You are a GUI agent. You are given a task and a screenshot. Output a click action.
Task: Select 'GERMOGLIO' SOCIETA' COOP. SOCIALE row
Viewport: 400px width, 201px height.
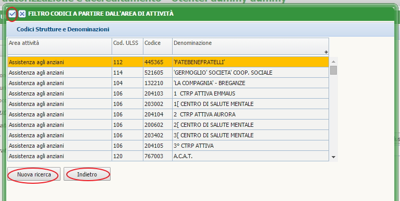click(168, 73)
